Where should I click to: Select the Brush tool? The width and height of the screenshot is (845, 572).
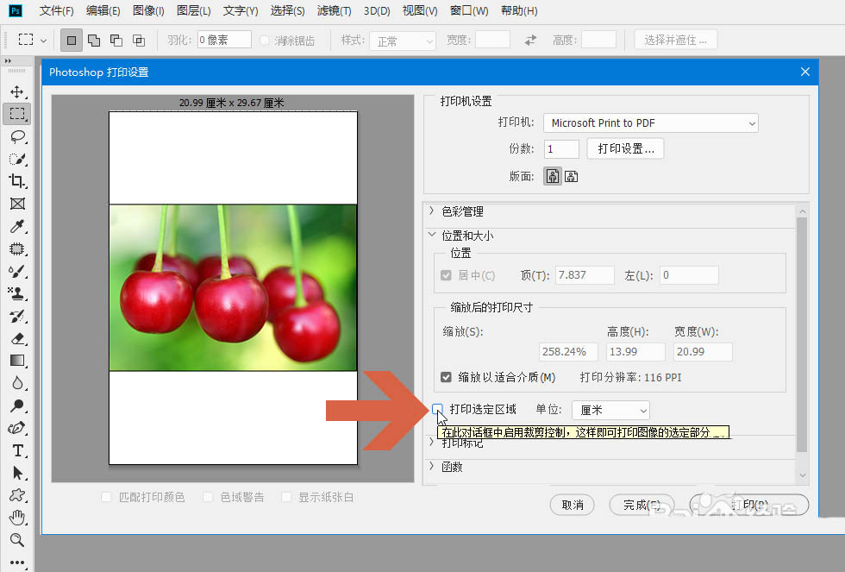[17, 271]
